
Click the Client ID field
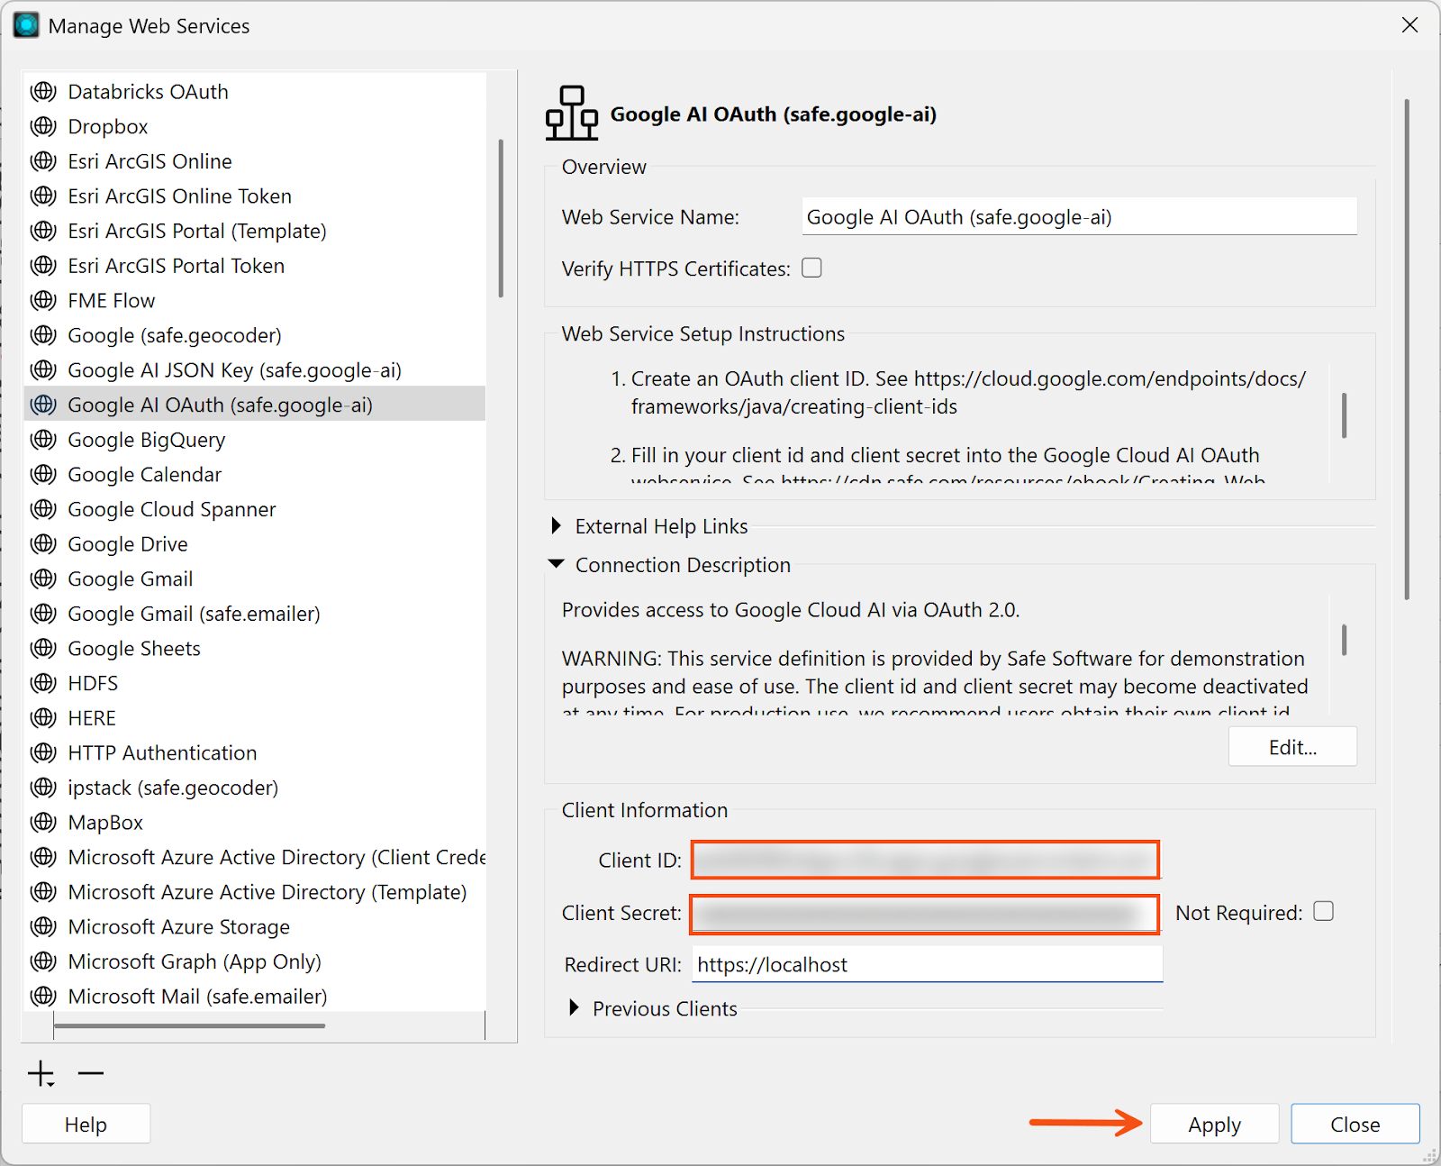pyautogui.click(x=926, y=860)
